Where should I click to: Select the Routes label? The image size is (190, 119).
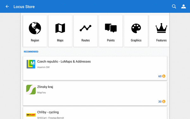85,40
